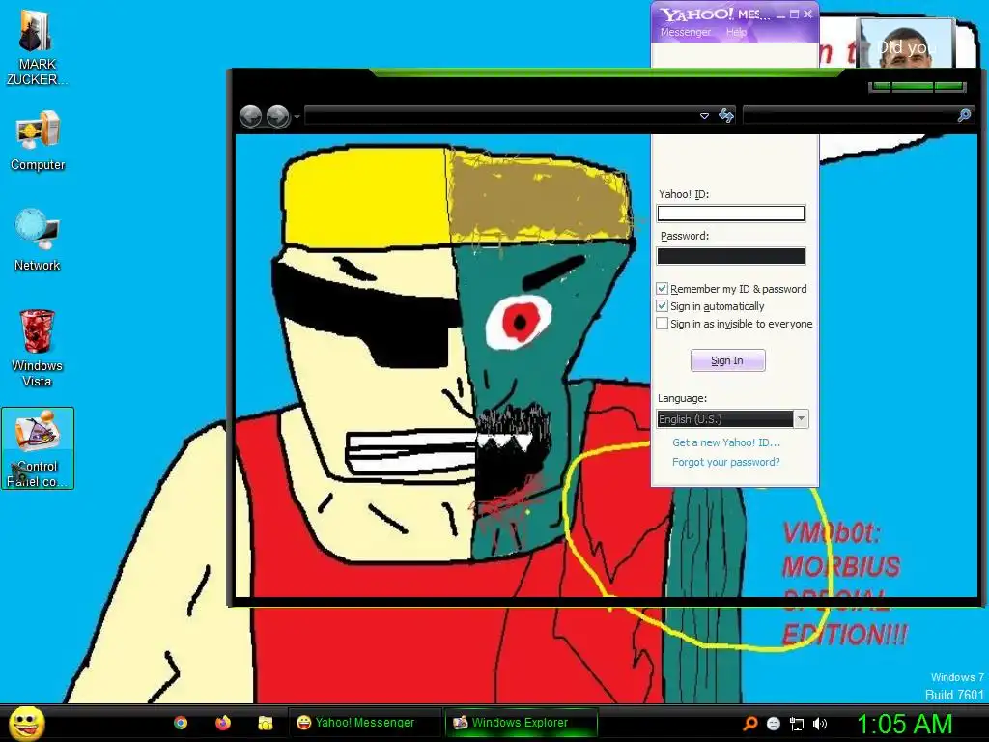Click the Explorer search magnifier icon
This screenshot has height=742, width=989.
point(965,115)
